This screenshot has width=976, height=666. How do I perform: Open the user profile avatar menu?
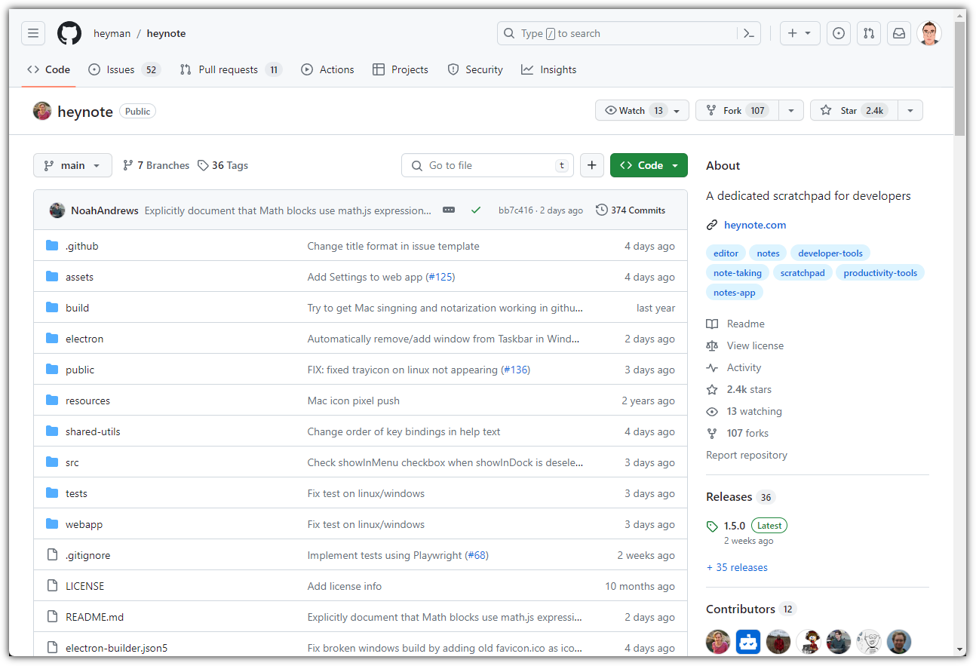(929, 33)
